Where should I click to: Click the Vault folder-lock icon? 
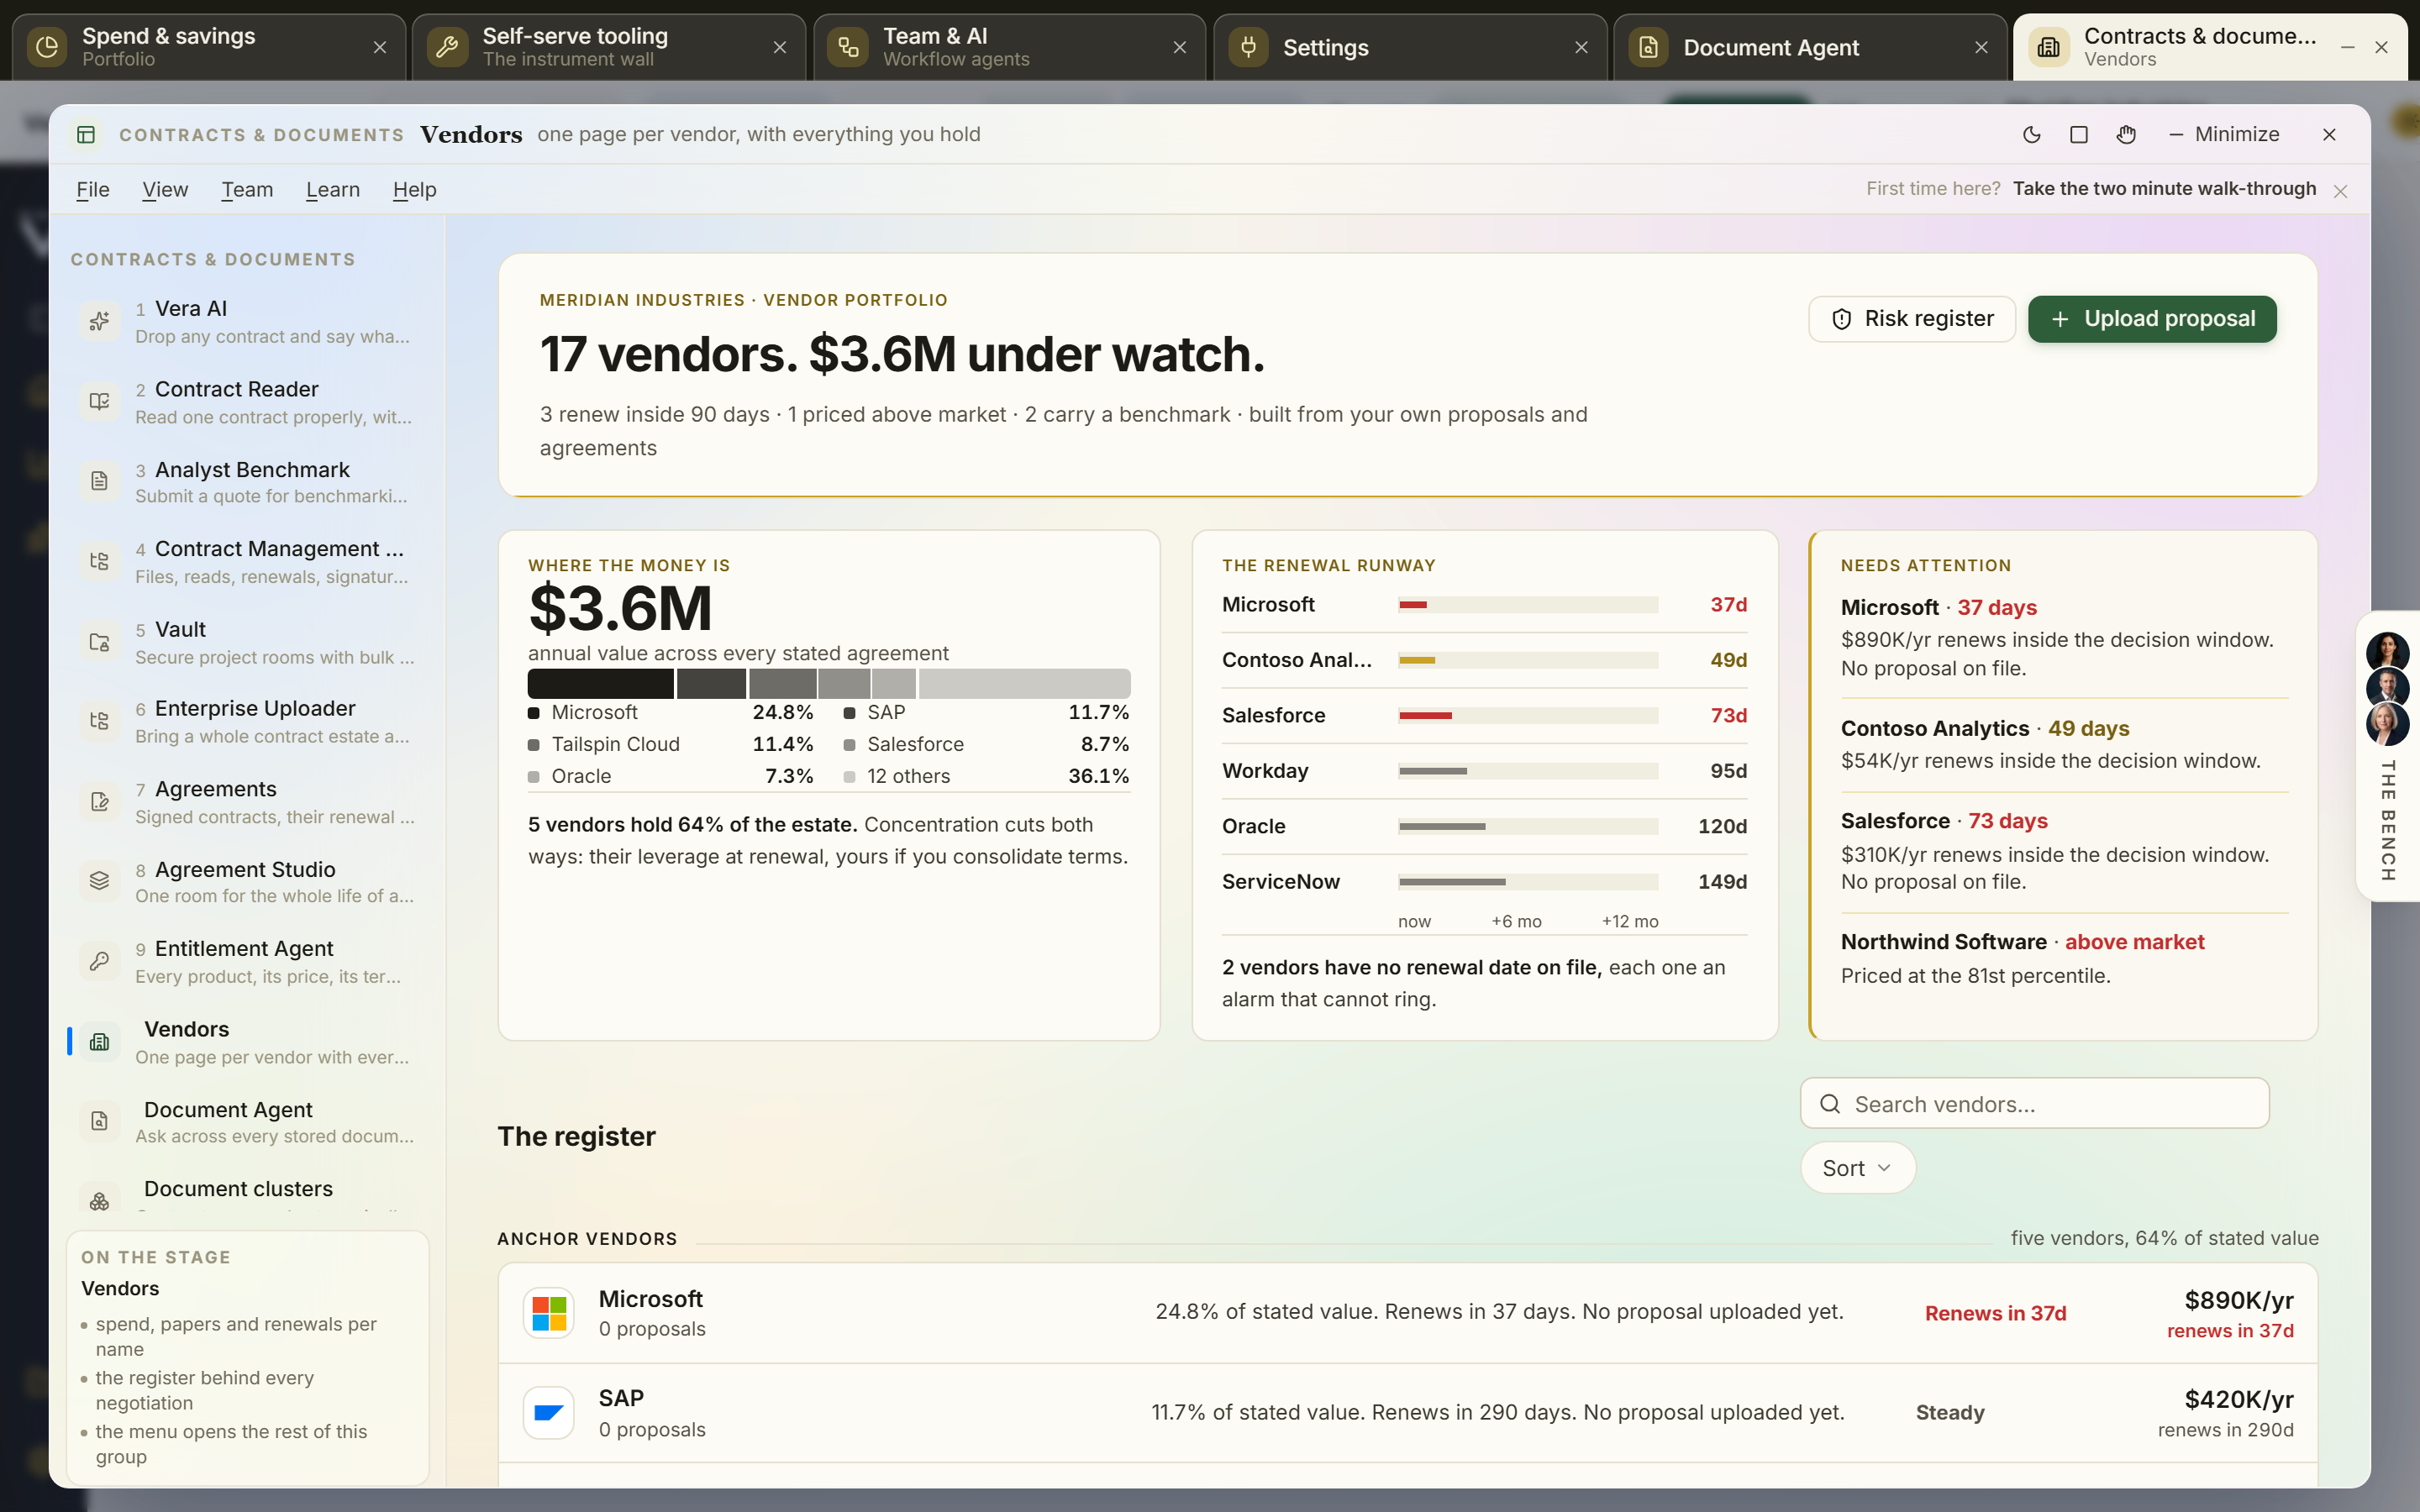click(x=99, y=642)
